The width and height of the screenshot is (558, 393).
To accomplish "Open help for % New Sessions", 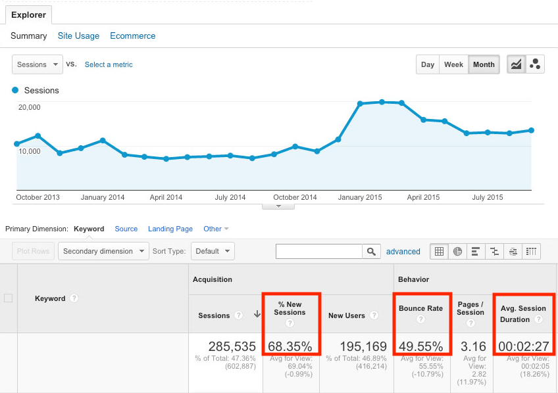I will (290, 323).
